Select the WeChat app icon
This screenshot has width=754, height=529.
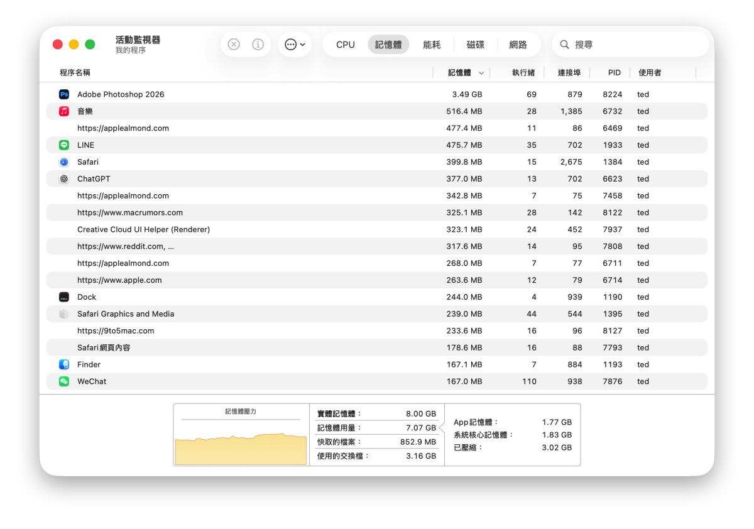(63, 381)
